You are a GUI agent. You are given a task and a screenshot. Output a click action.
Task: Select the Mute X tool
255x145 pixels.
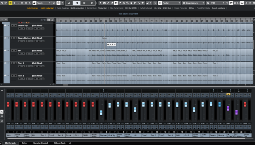click(124, 3)
